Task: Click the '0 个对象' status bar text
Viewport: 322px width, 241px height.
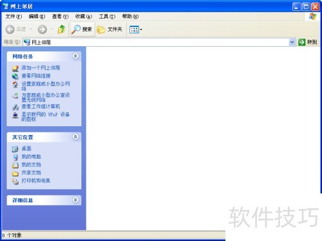Action: (12, 235)
